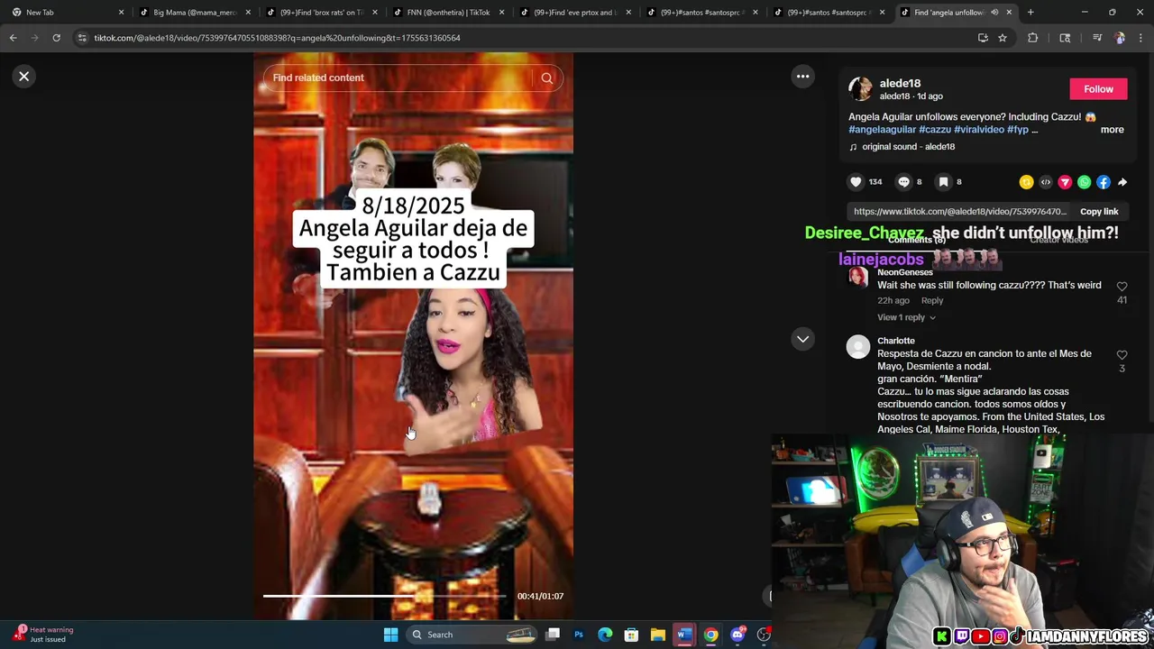Viewport: 1154px width, 649px height.
Task: Open Heat warning weather widget
Action: pyautogui.click(x=43, y=635)
